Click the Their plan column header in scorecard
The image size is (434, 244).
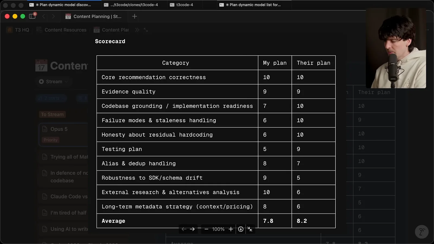point(314,63)
